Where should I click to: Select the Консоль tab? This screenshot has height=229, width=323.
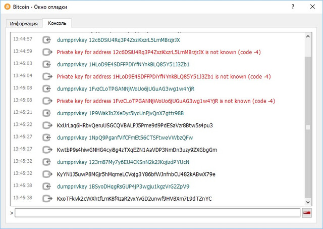coord(57,23)
